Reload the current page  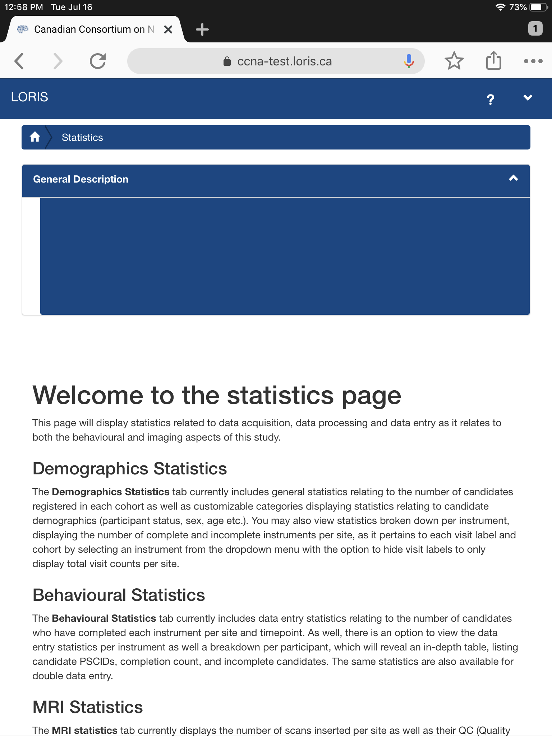(x=98, y=61)
